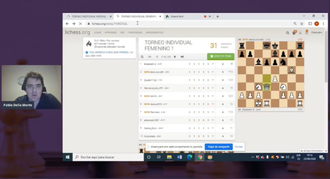330x179 pixels.
Task: Stop loading the page via X button
Action: 81,24
